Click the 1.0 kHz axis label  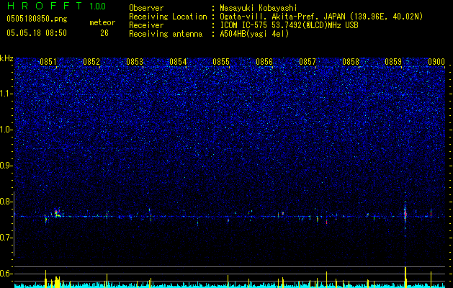tap(6, 130)
